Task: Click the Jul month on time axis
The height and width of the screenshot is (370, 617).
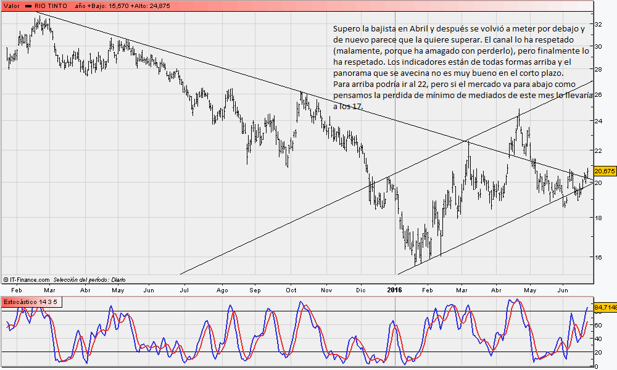Action: 184,289
